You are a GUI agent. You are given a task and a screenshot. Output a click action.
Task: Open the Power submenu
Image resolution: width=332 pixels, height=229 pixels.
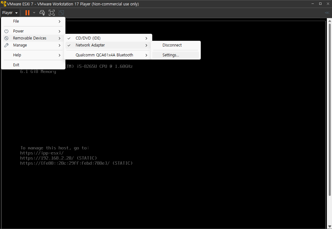pos(33,31)
